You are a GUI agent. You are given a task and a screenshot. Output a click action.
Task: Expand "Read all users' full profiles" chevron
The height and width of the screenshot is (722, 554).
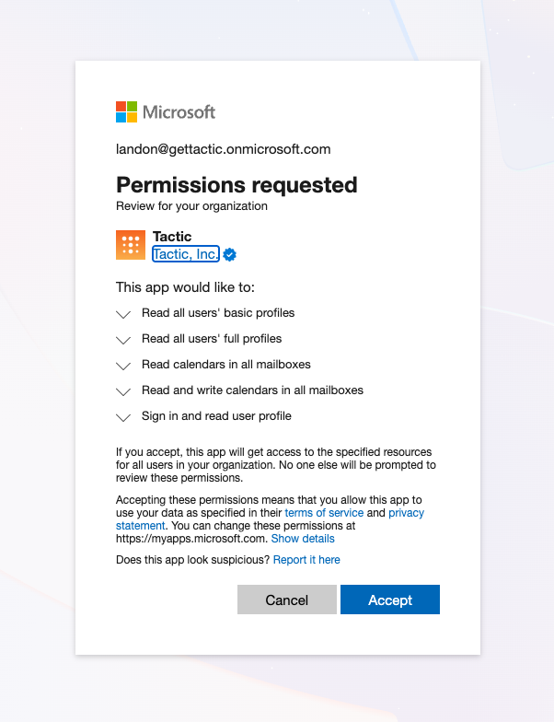(124, 340)
